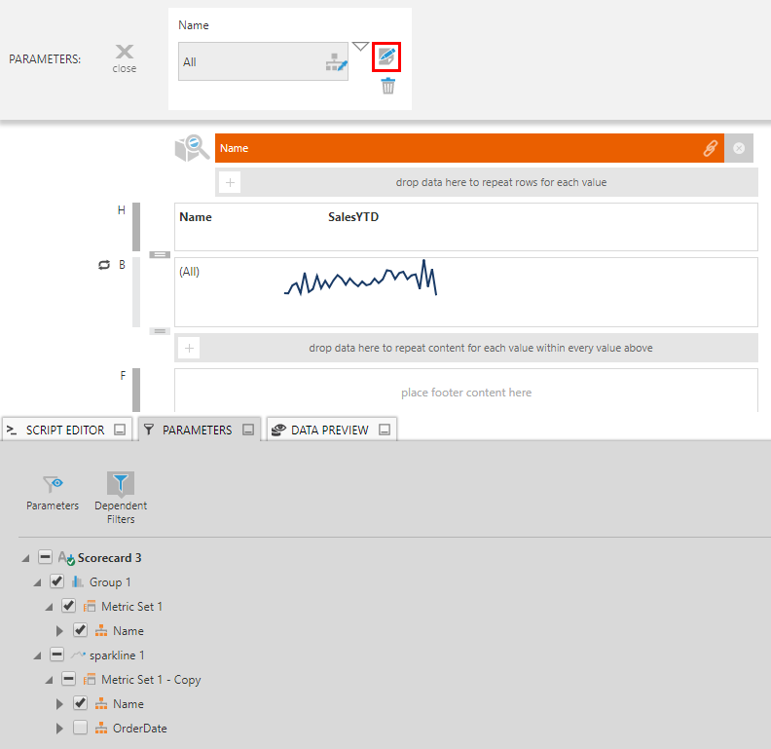Open the data analysis magnifier icon

point(192,148)
